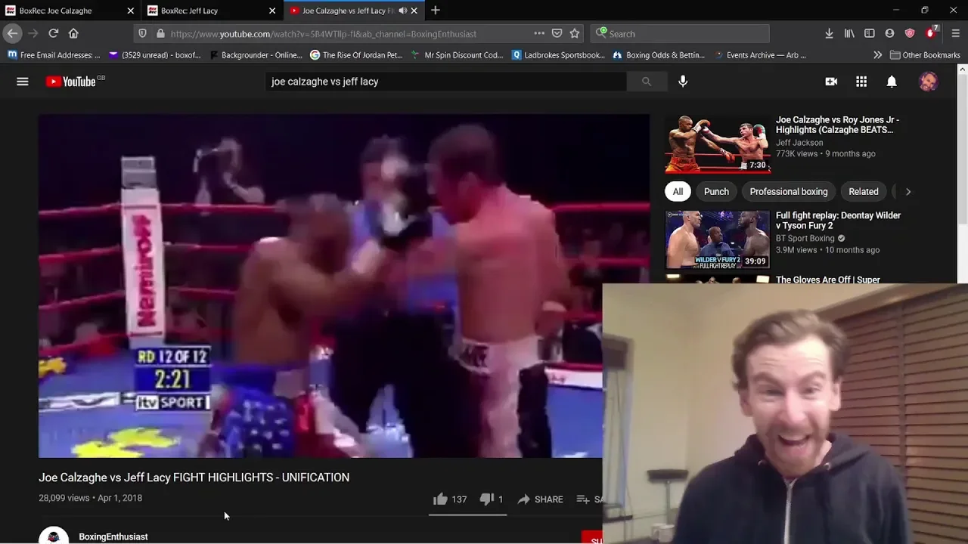968x544 pixels.
Task: Focus the Firefox Search box
Action: (x=679, y=33)
